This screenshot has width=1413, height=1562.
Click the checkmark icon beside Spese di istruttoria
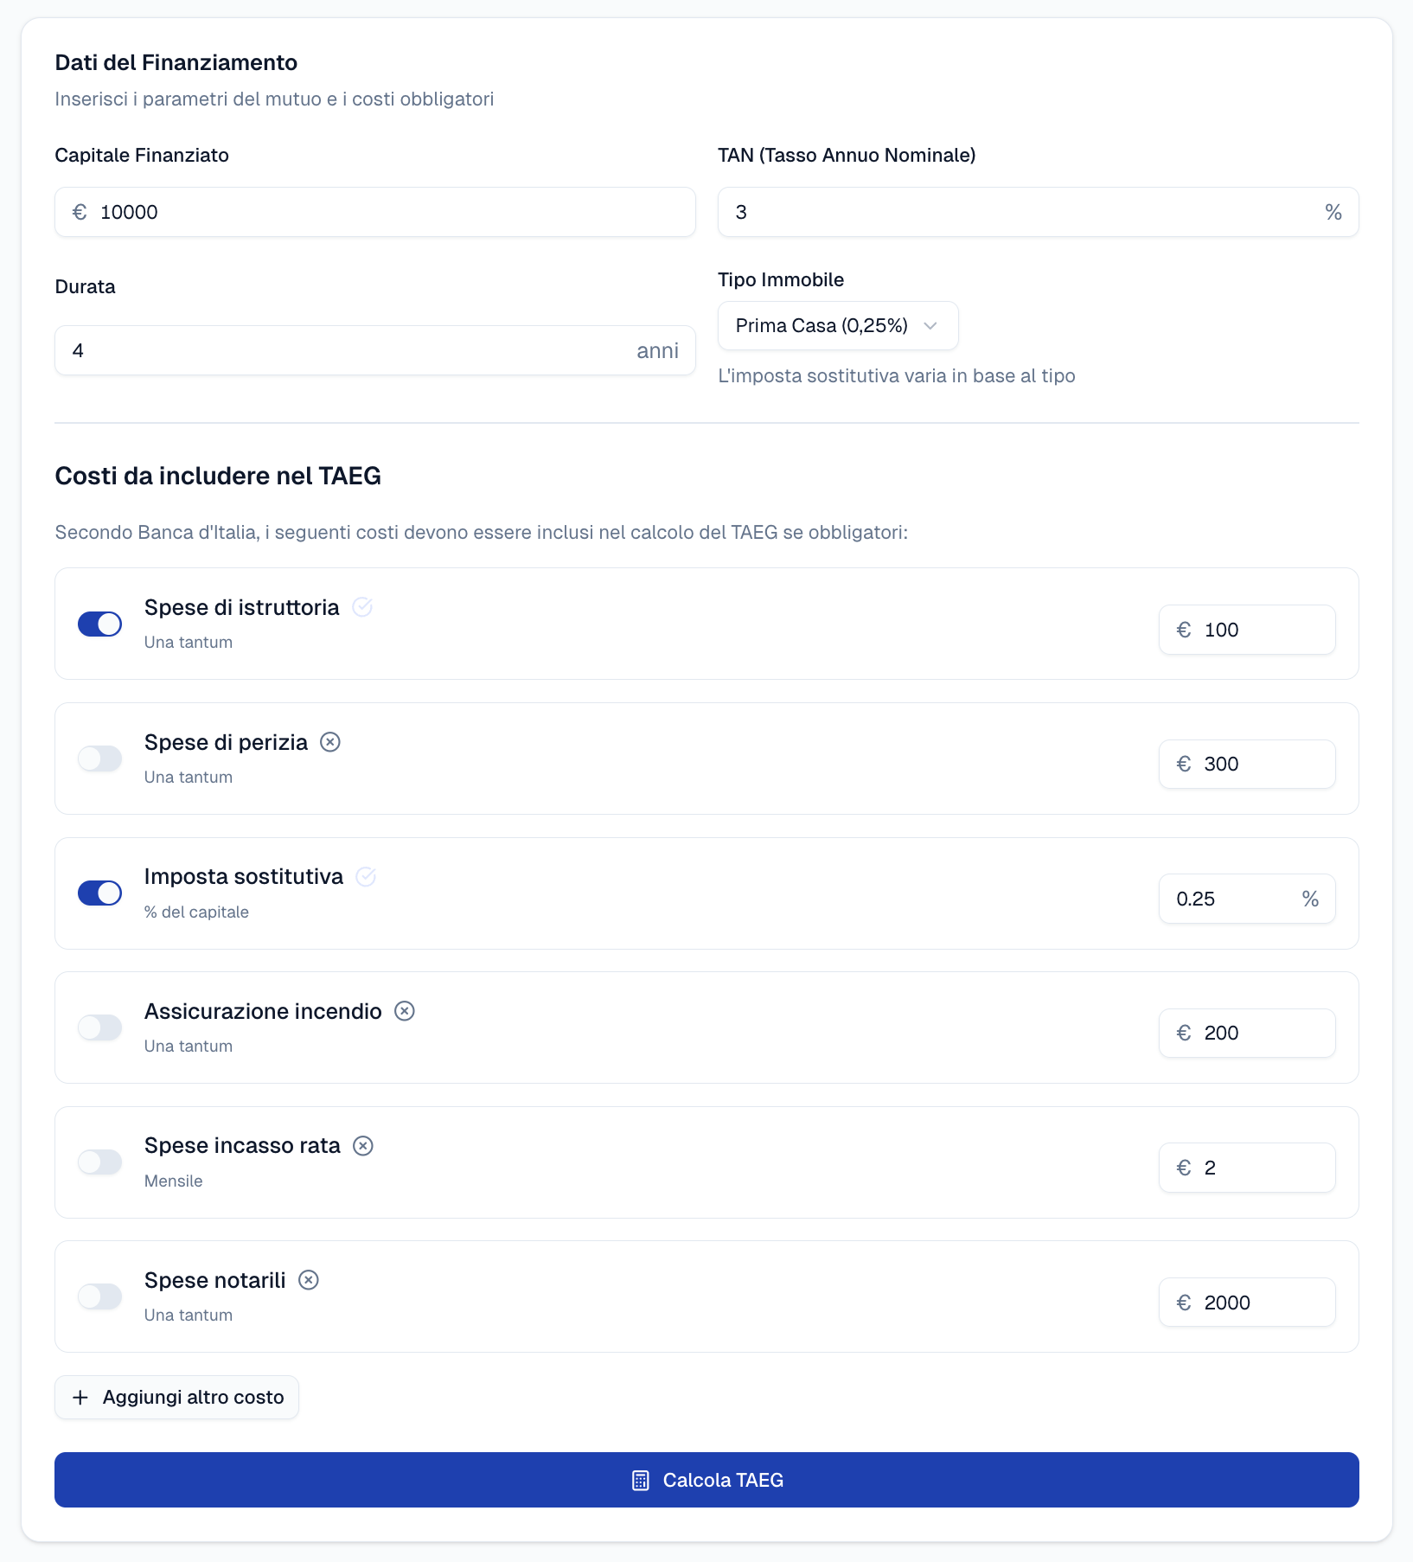tap(362, 607)
